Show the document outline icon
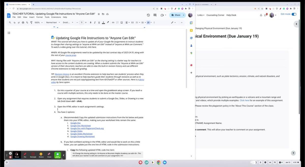The height and width of the screenshot is (167, 305). (9, 33)
